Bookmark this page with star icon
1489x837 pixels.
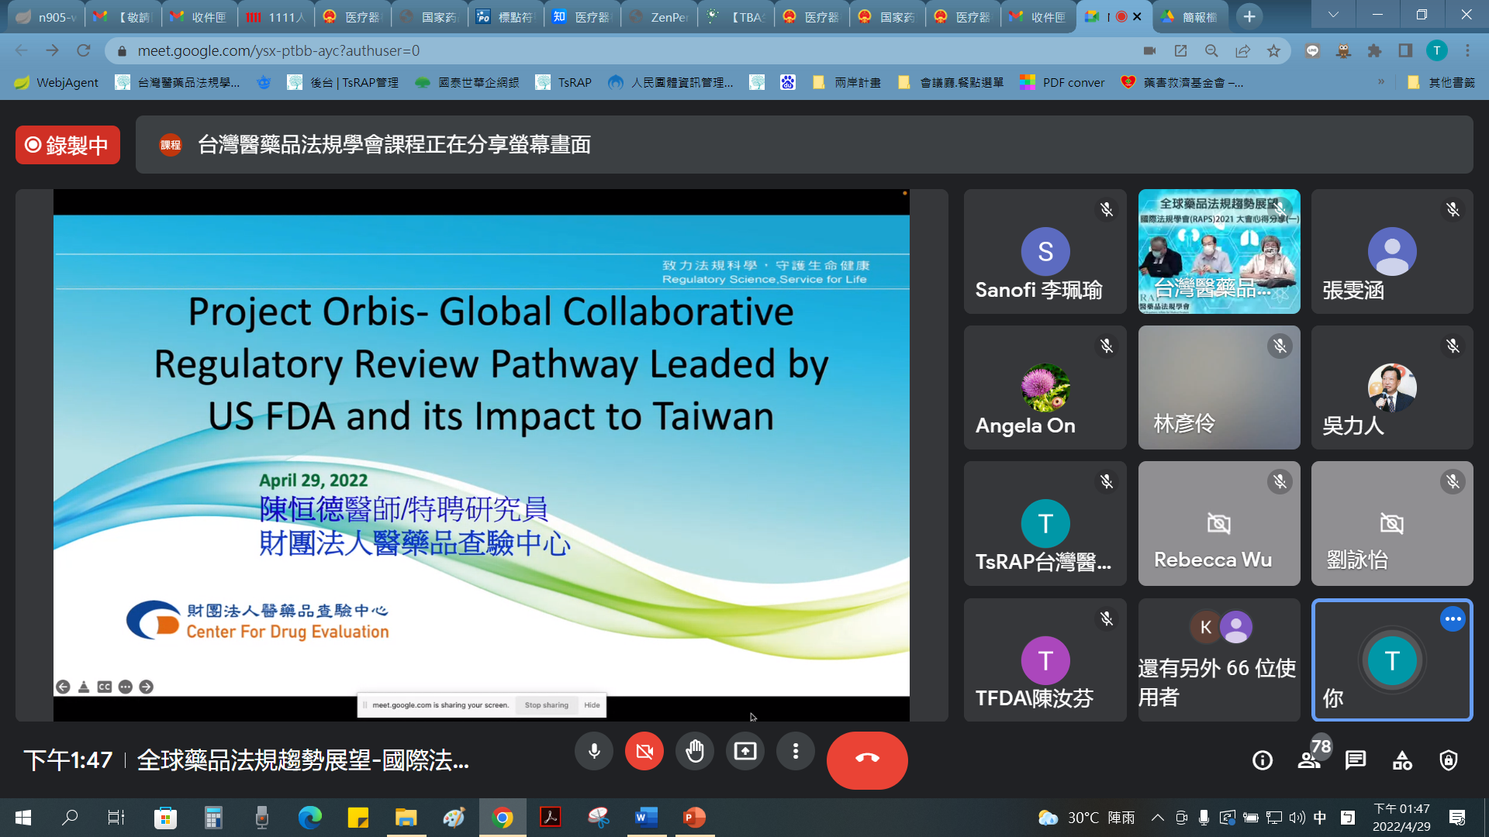coord(1273,51)
